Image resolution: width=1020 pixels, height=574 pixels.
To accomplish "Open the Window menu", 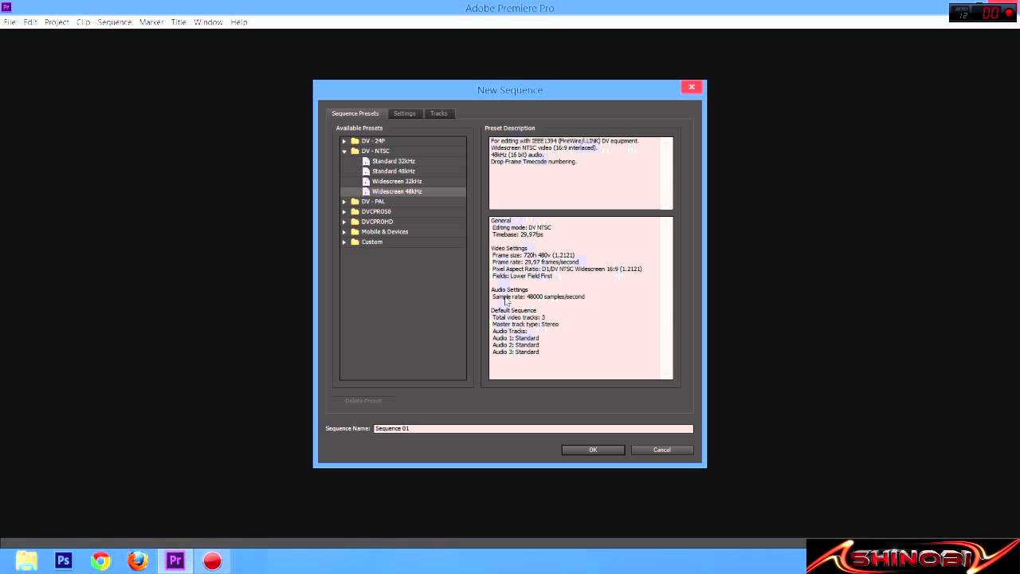I will [208, 22].
